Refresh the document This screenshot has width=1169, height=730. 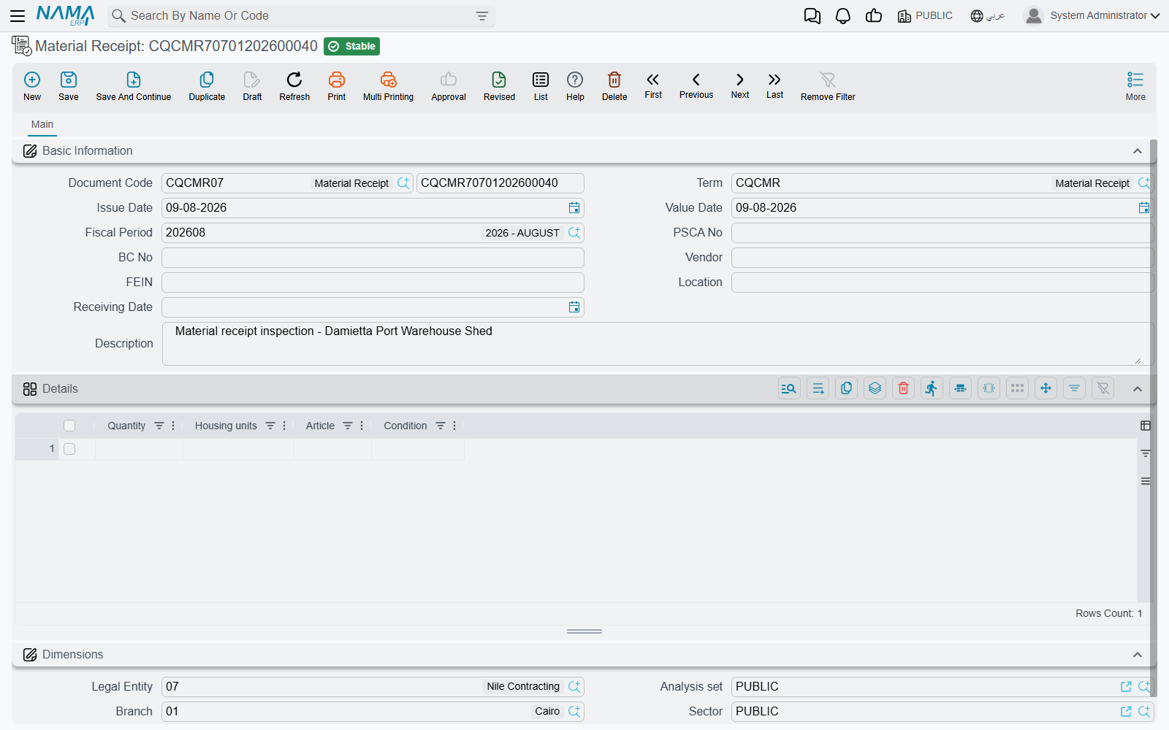click(294, 86)
